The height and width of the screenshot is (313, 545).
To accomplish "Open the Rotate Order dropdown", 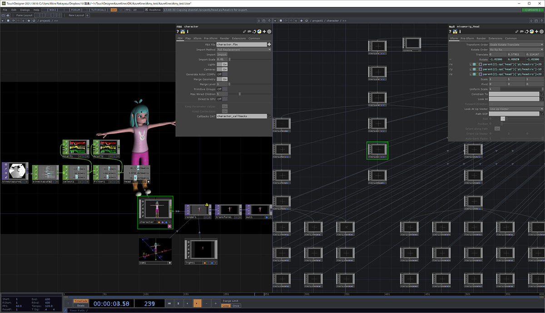I will 516,49.
